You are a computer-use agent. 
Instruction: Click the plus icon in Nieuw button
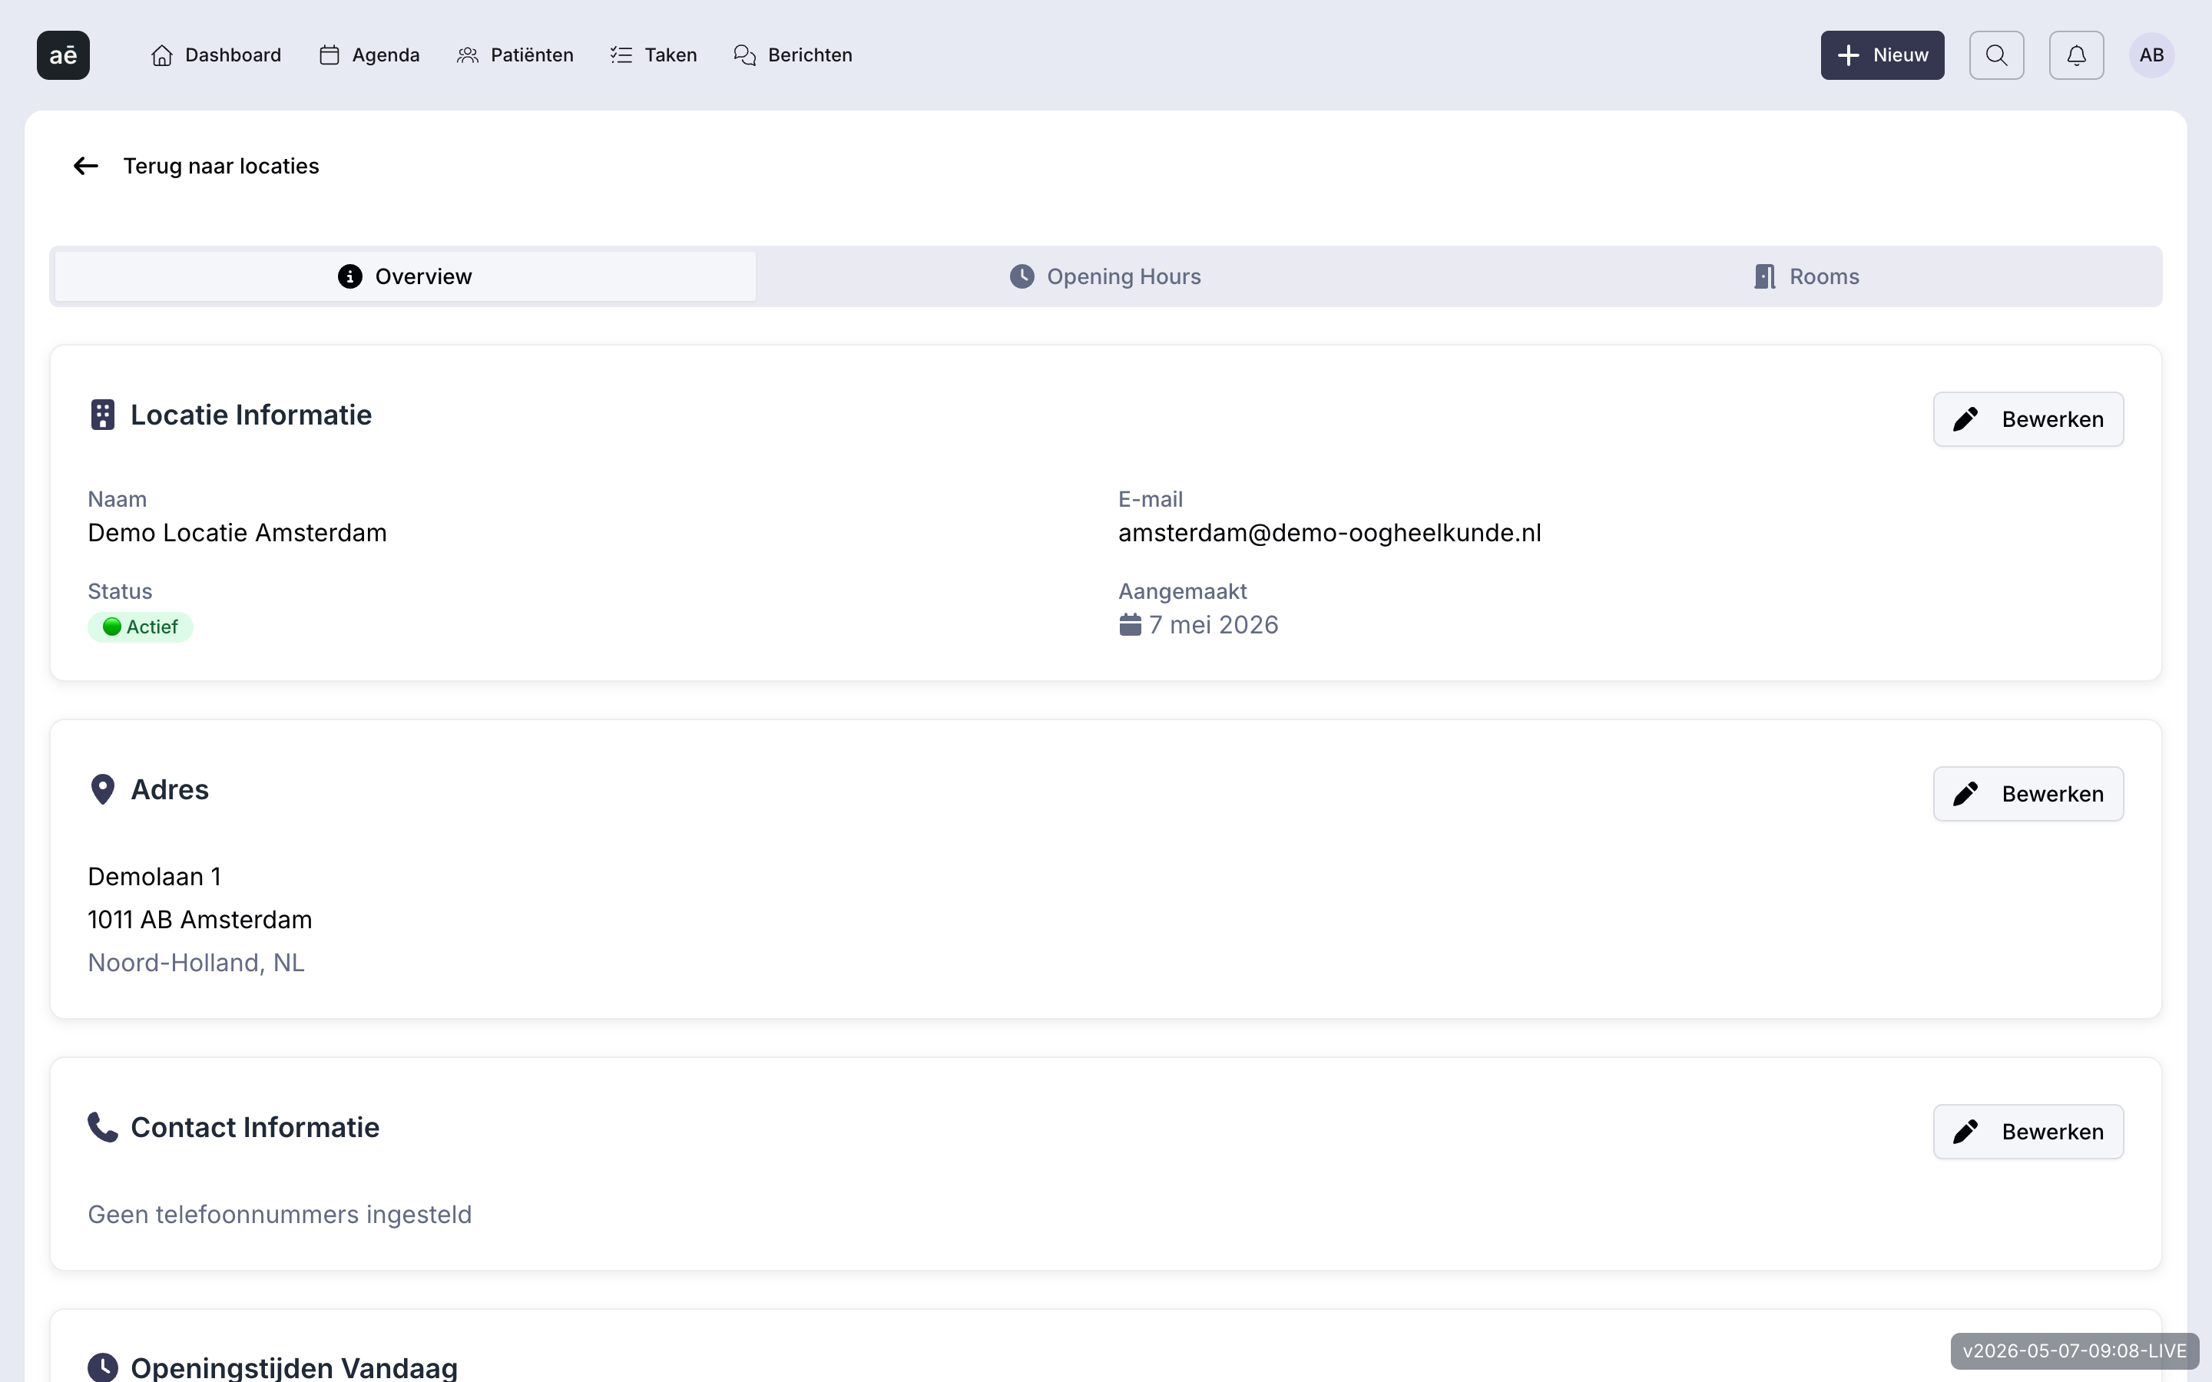point(1848,55)
